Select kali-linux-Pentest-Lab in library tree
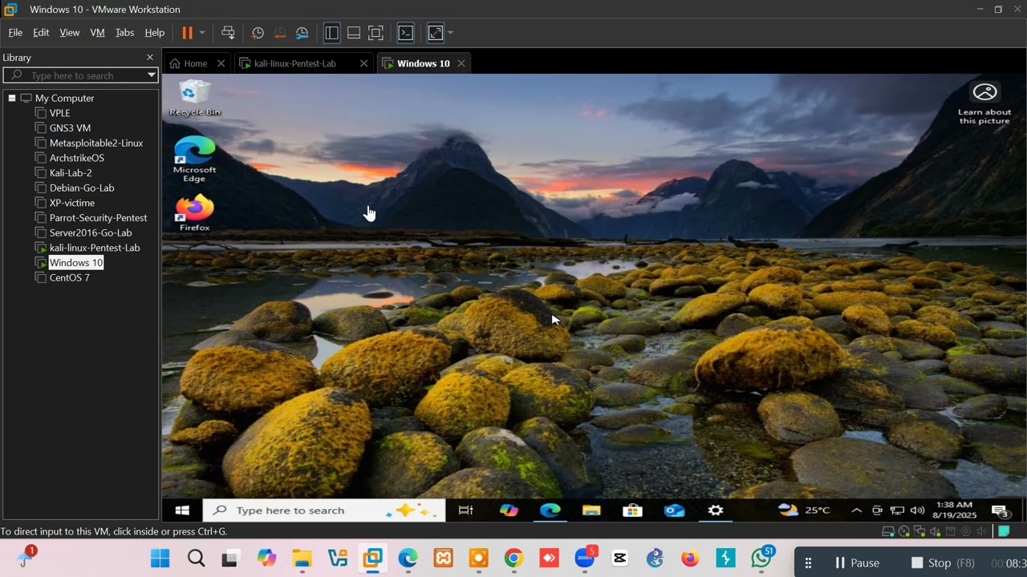The height and width of the screenshot is (577, 1027). coord(95,248)
